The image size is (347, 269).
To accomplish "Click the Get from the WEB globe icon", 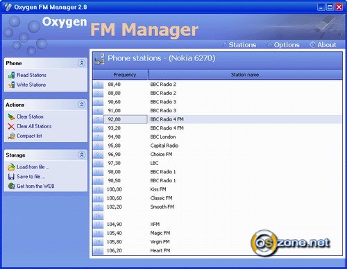I will click(x=11, y=186).
